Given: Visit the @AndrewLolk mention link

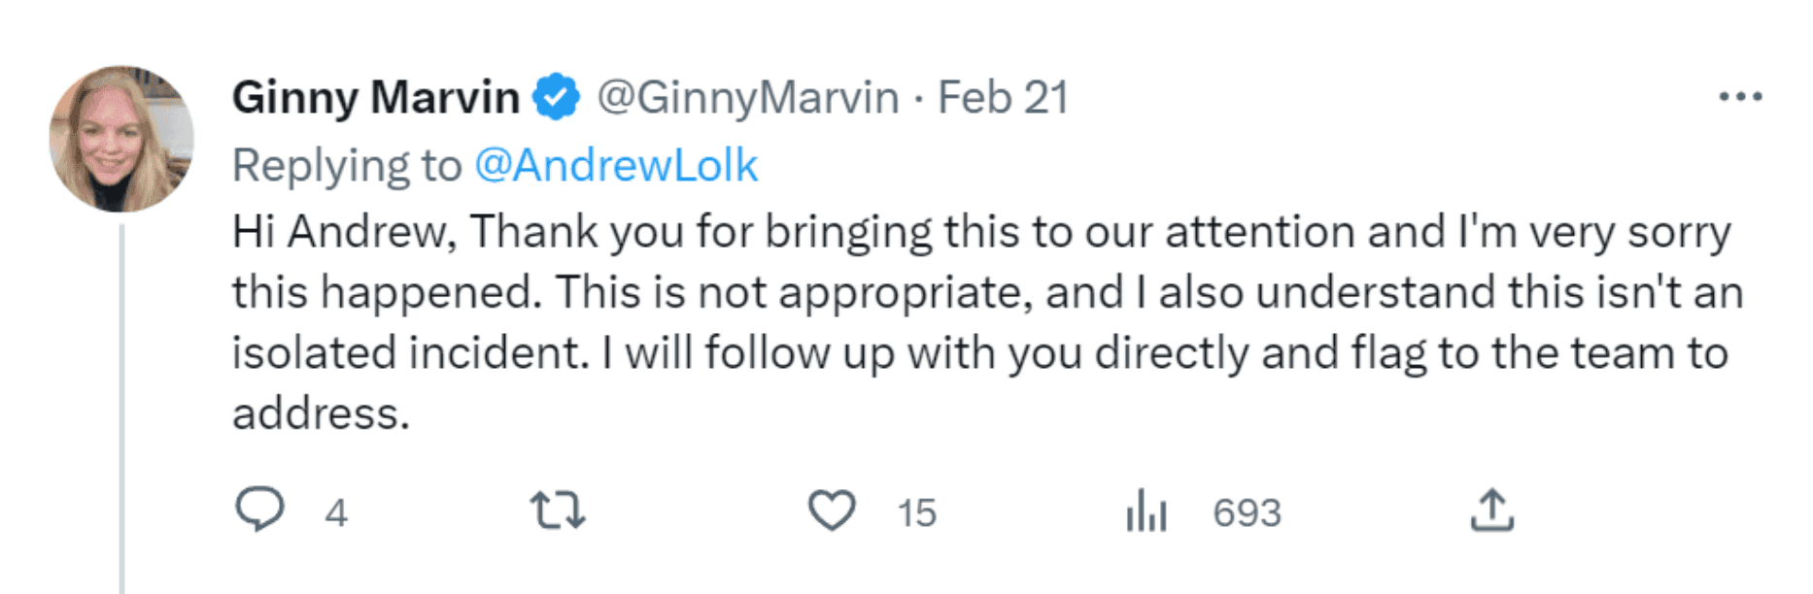Looking at the screenshot, I should click(x=616, y=165).
